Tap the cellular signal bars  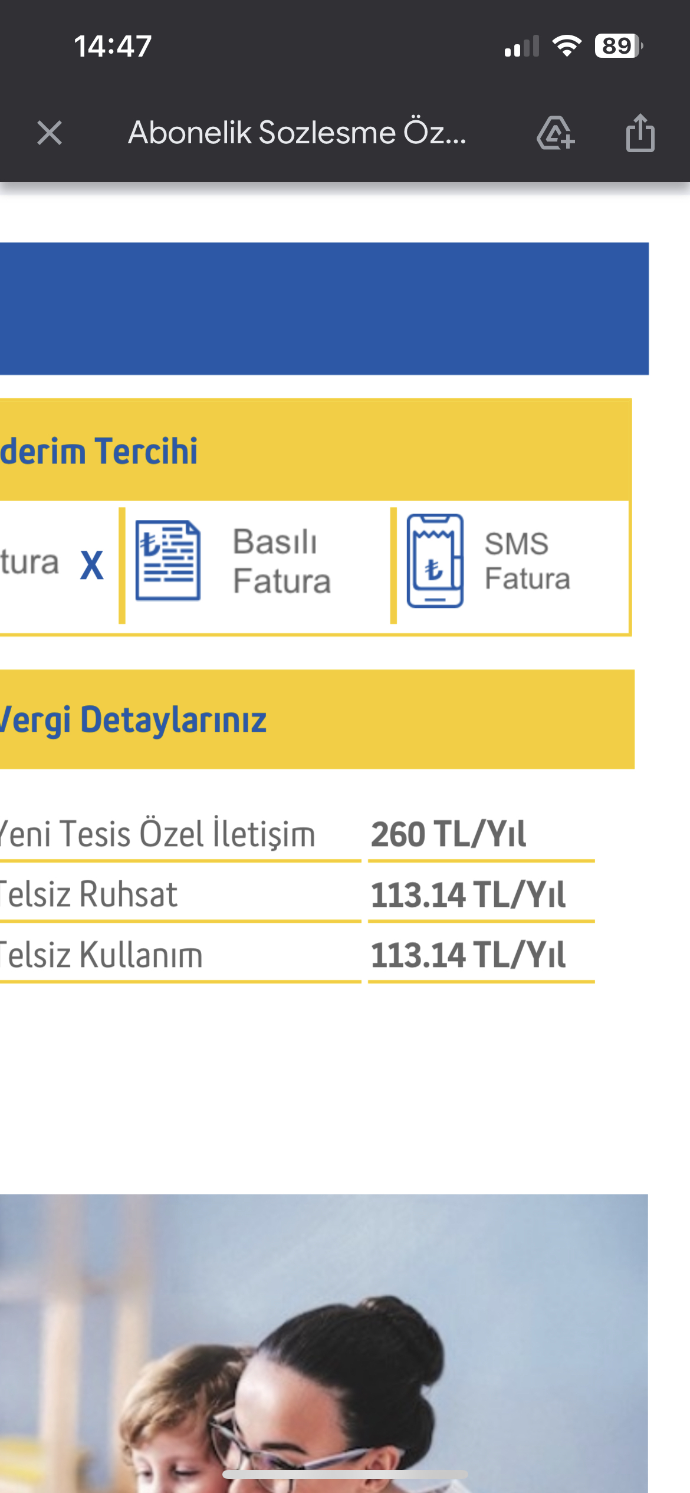coord(522,46)
